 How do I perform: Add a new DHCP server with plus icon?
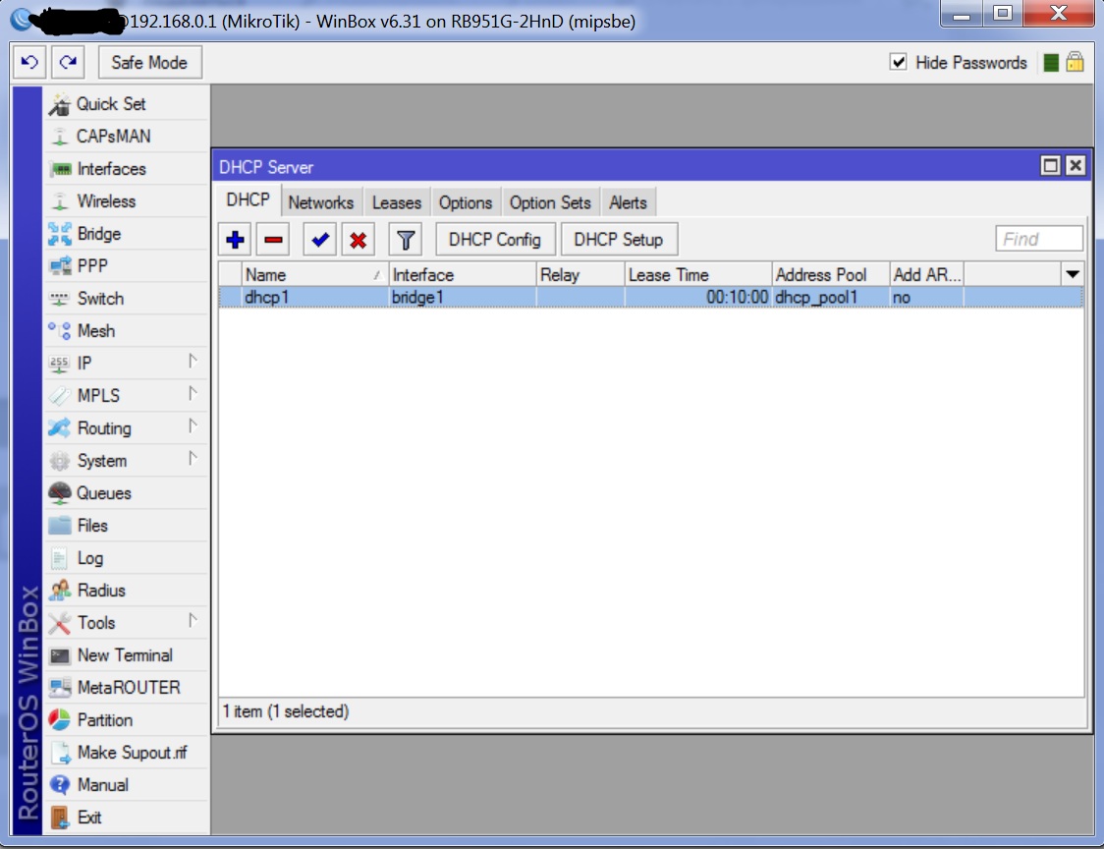[235, 241]
